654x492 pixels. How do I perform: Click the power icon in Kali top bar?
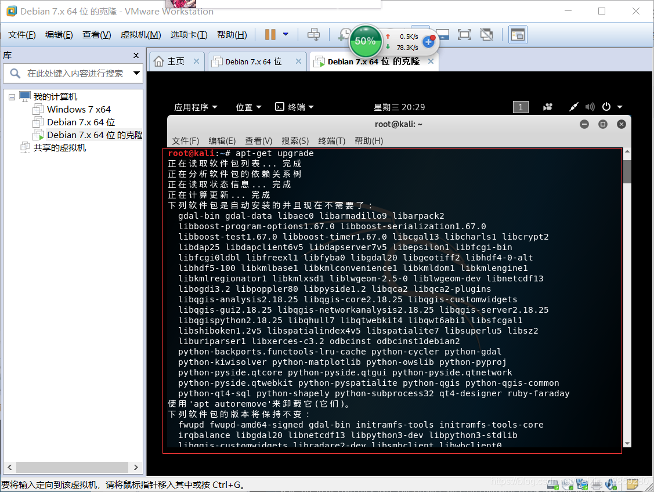[x=606, y=107]
